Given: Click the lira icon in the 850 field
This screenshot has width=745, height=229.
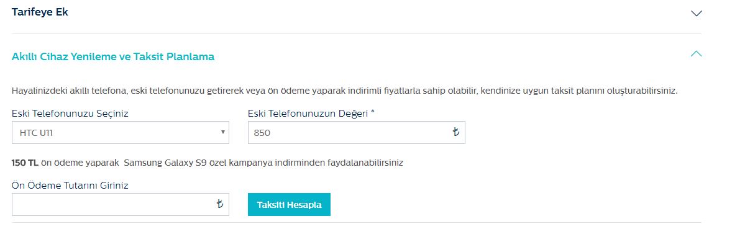Looking at the screenshot, I should (456, 132).
